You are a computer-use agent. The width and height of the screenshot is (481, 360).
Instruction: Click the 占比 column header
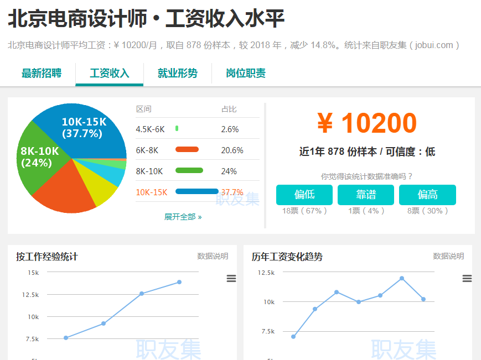pyautogui.click(x=229, y=109)
